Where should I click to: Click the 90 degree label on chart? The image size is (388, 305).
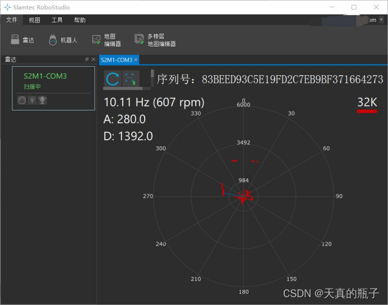point(339,196)
